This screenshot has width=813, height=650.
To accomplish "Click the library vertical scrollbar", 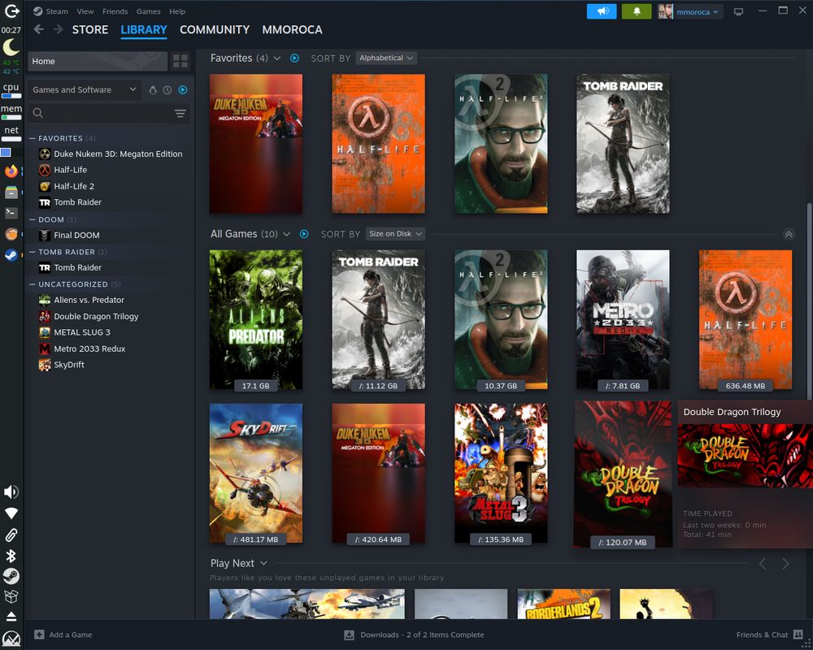I will (810, 301).
